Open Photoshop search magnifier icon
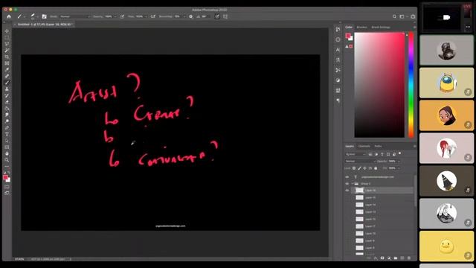The image size is (476, 268). (x=394, y=16)
